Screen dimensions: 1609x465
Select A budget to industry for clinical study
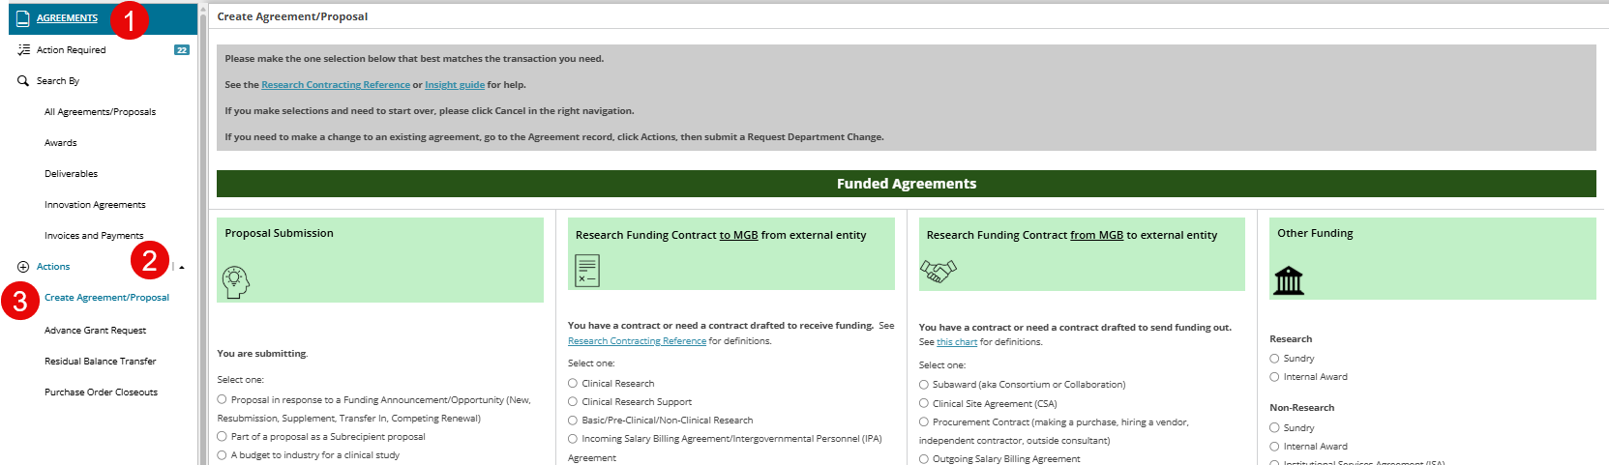(222, 455)
